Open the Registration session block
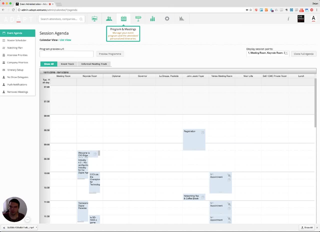The image size is (320, 232). click(194, 140)
